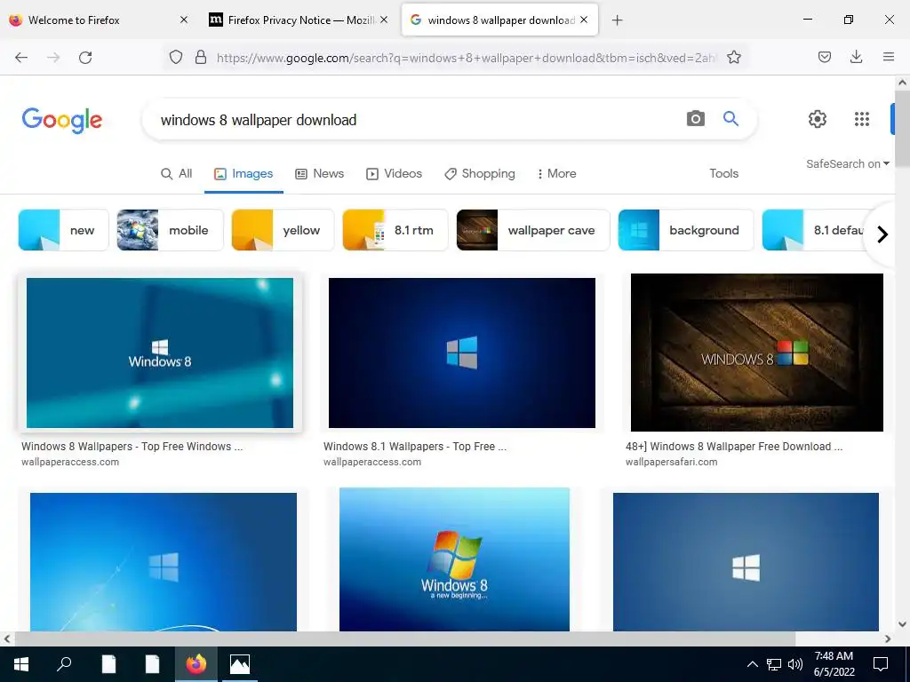Go back to the previous page
The width and height of the screenshot is (910, 682).
tap(21, 58)
